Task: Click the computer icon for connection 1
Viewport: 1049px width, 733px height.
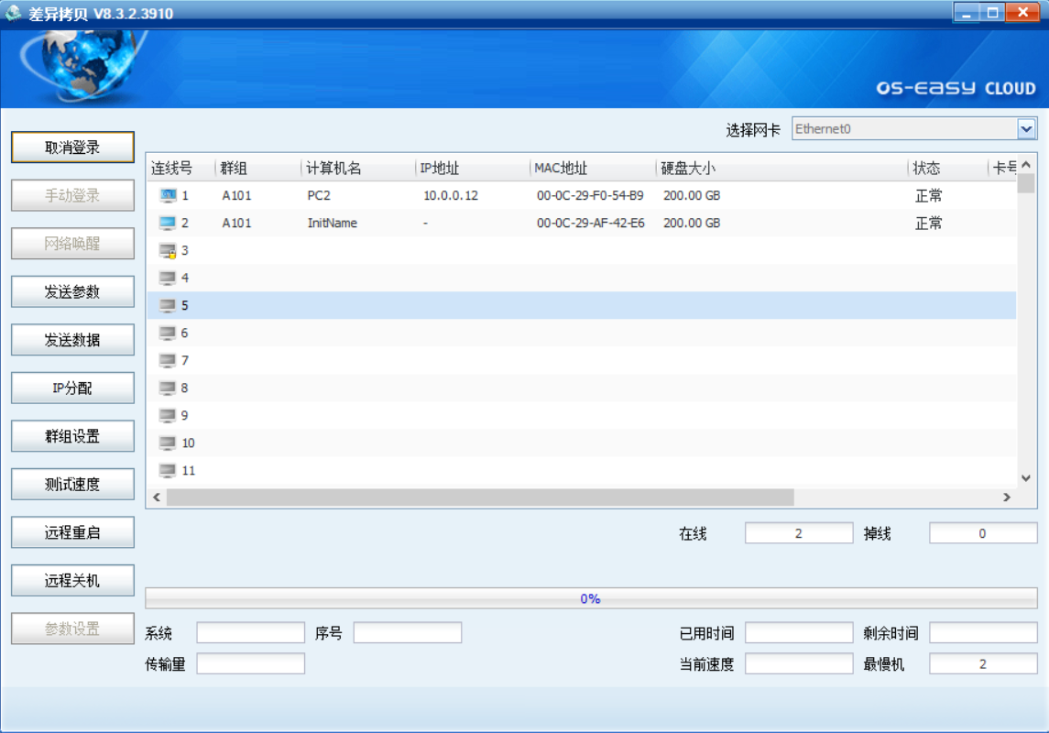Action: click(x=168, y=195)
